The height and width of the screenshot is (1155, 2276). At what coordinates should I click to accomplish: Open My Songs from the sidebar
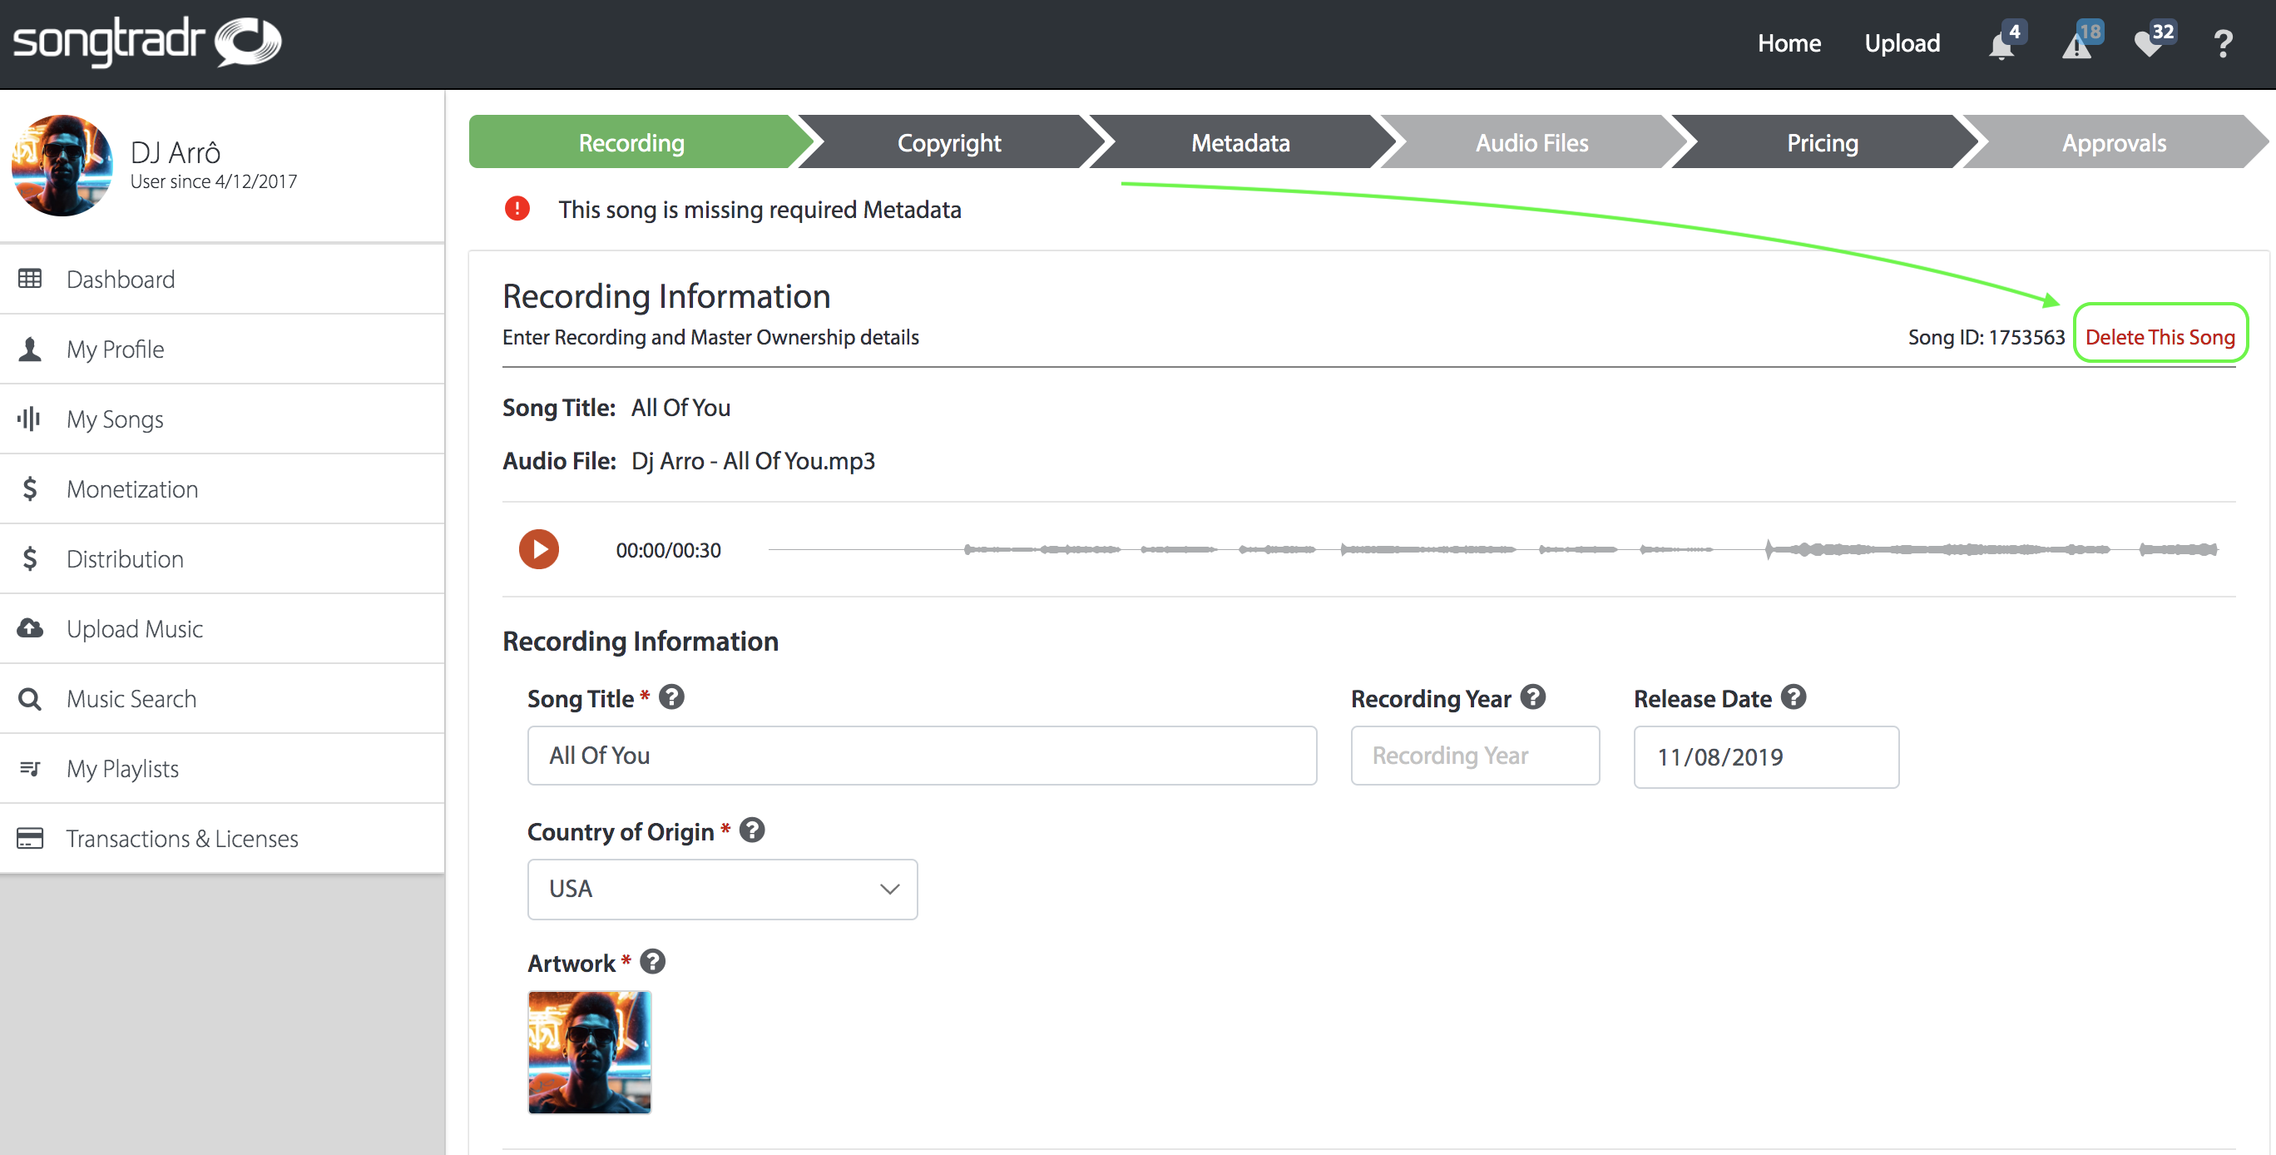223,419
